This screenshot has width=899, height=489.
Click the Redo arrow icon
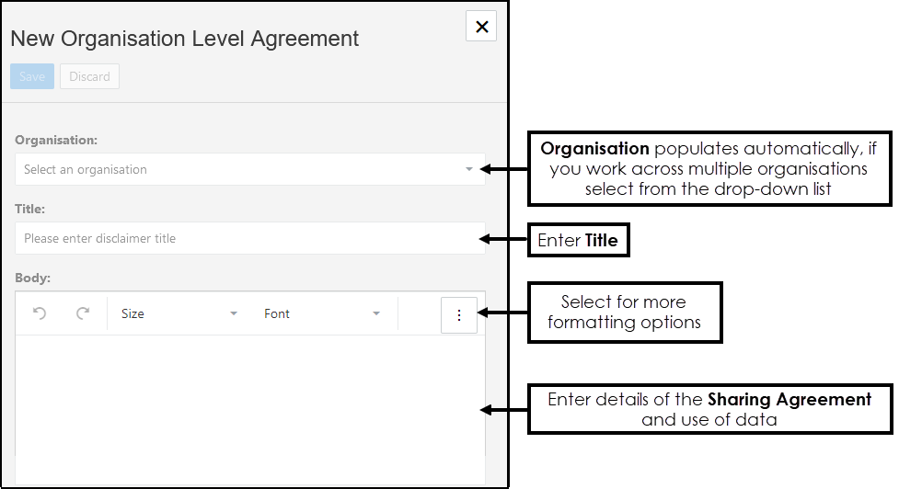click(x=83, y=313)
